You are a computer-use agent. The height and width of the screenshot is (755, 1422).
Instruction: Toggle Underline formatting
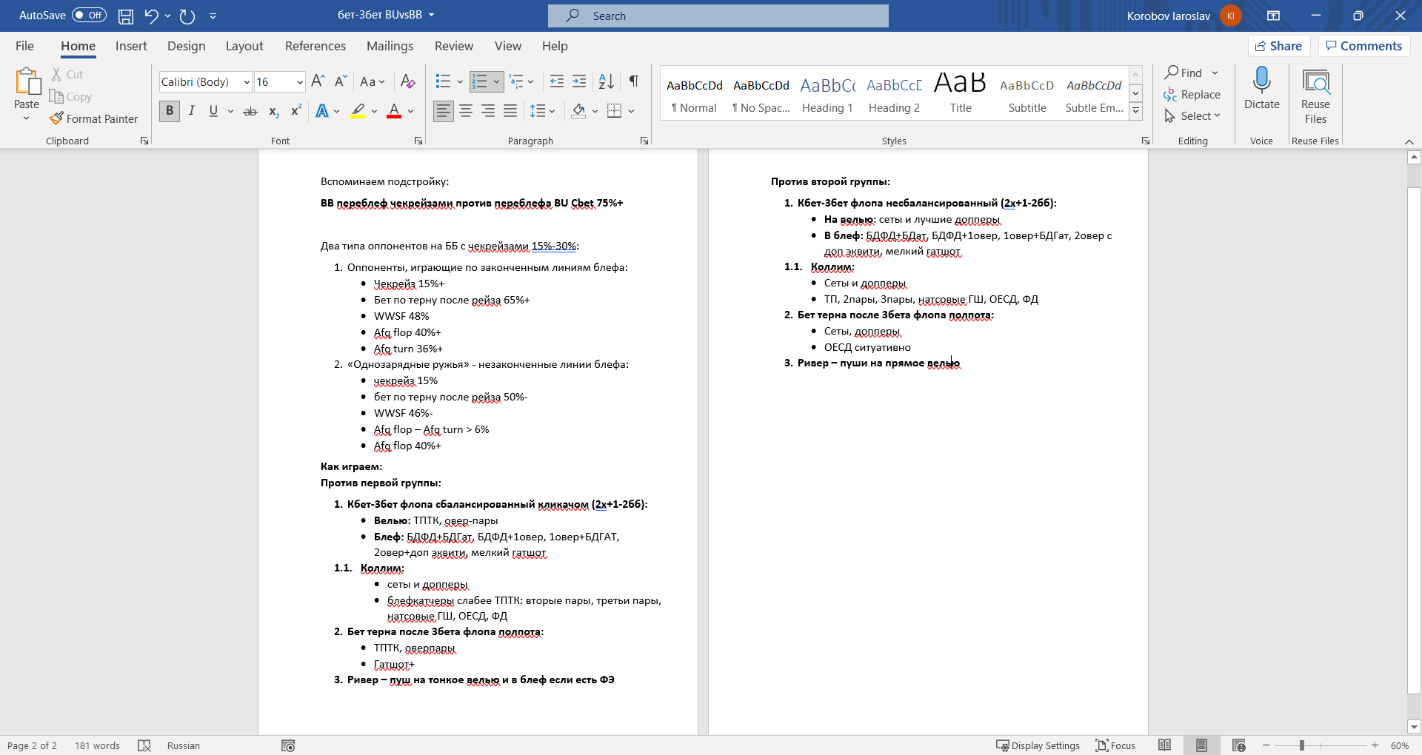point(213,111)
